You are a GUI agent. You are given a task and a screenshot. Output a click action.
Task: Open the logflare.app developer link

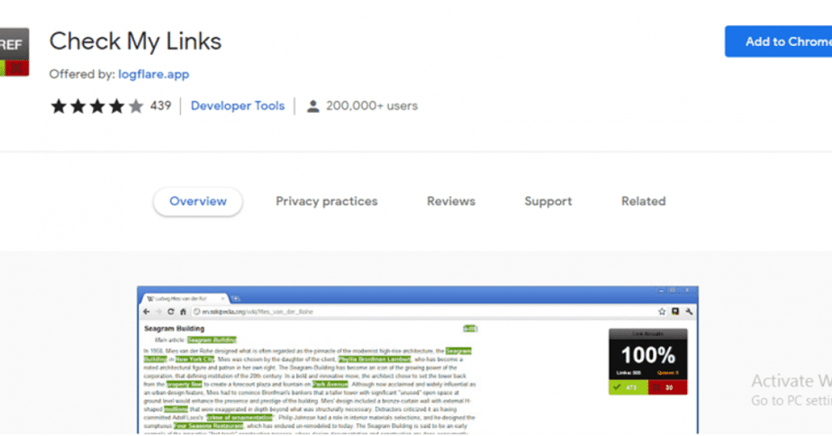point(153,74)
